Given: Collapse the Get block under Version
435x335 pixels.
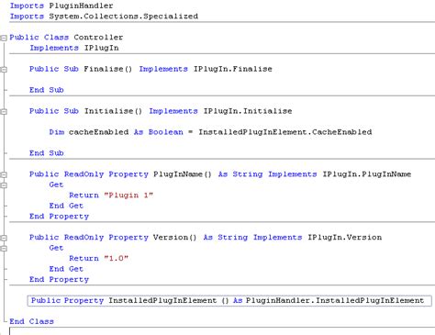Looking at the screenshot, I should point(4,249).
